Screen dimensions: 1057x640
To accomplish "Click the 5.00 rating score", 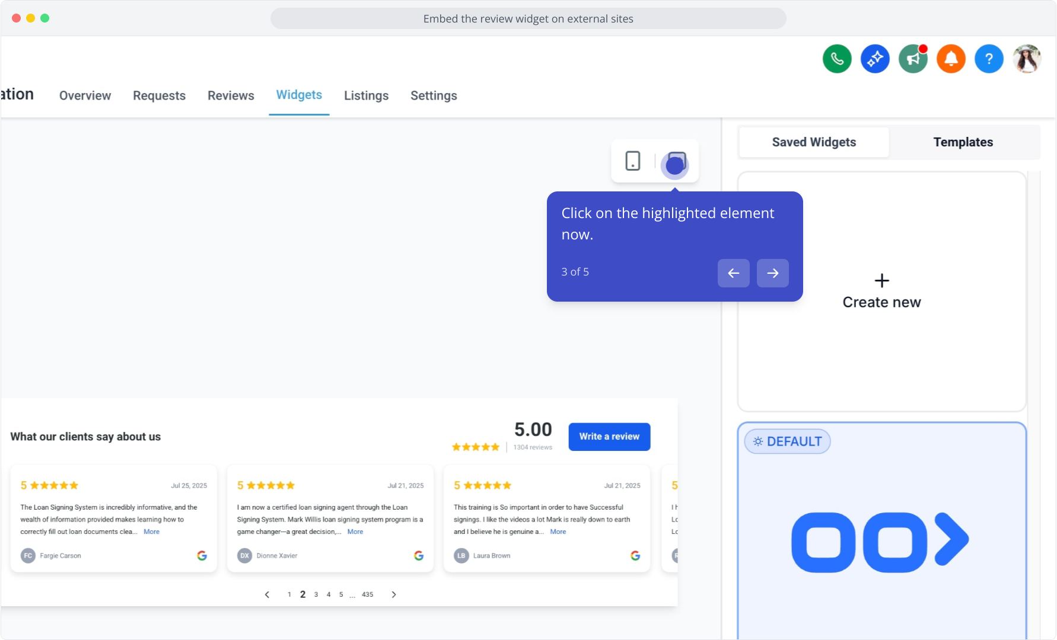I will [533, 429].
